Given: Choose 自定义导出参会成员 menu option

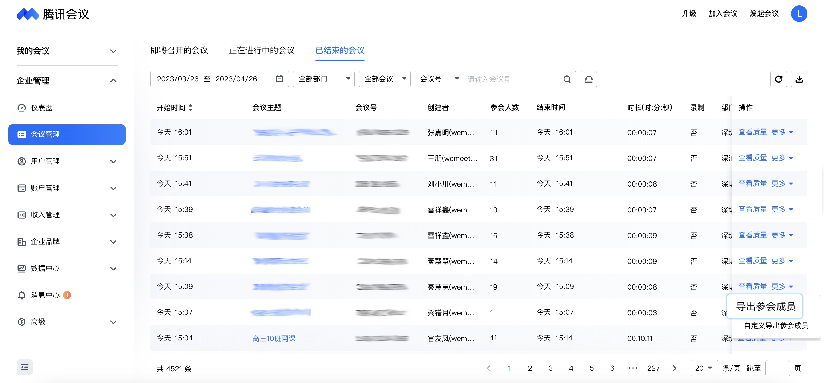Looking at the screenshot, I should click(776, 326).
